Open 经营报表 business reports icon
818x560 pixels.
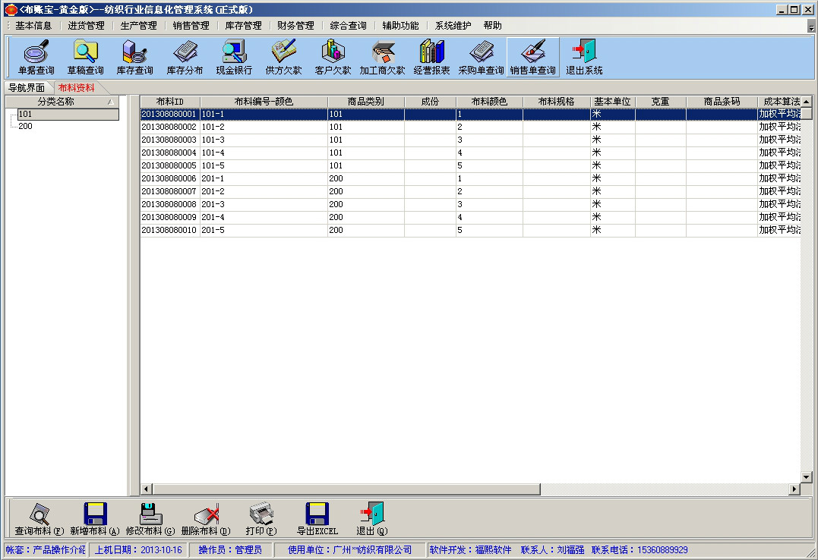(x=431, y=58)
